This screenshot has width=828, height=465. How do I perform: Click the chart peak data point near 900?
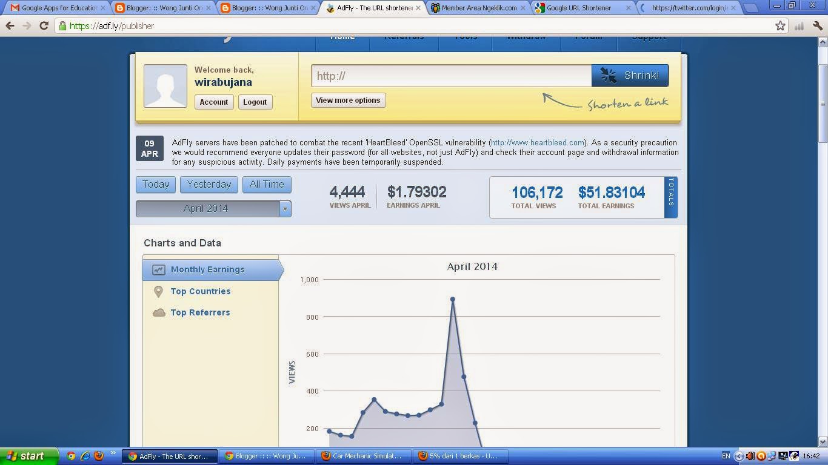(452, 299)
